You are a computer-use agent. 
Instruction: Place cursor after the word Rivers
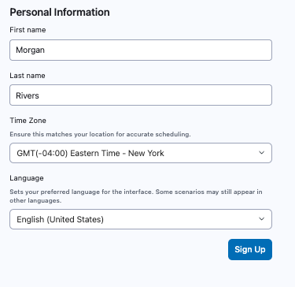39,95
